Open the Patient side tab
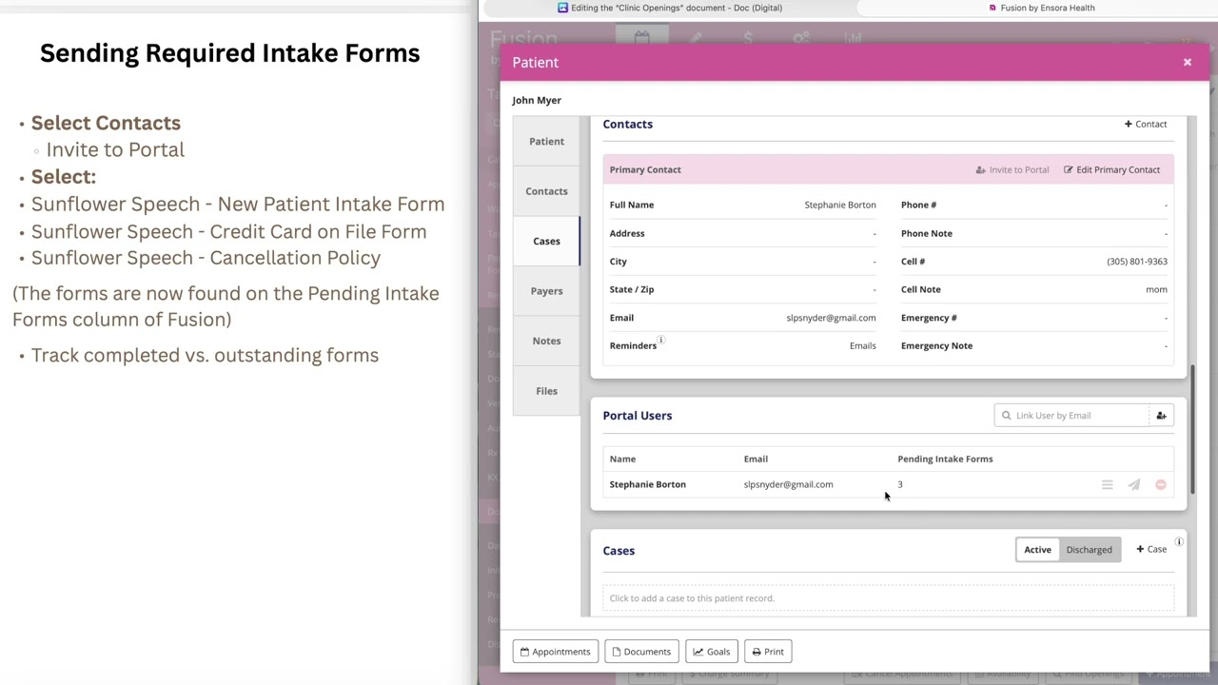1218x685 pixels. (x=546, y=141)
